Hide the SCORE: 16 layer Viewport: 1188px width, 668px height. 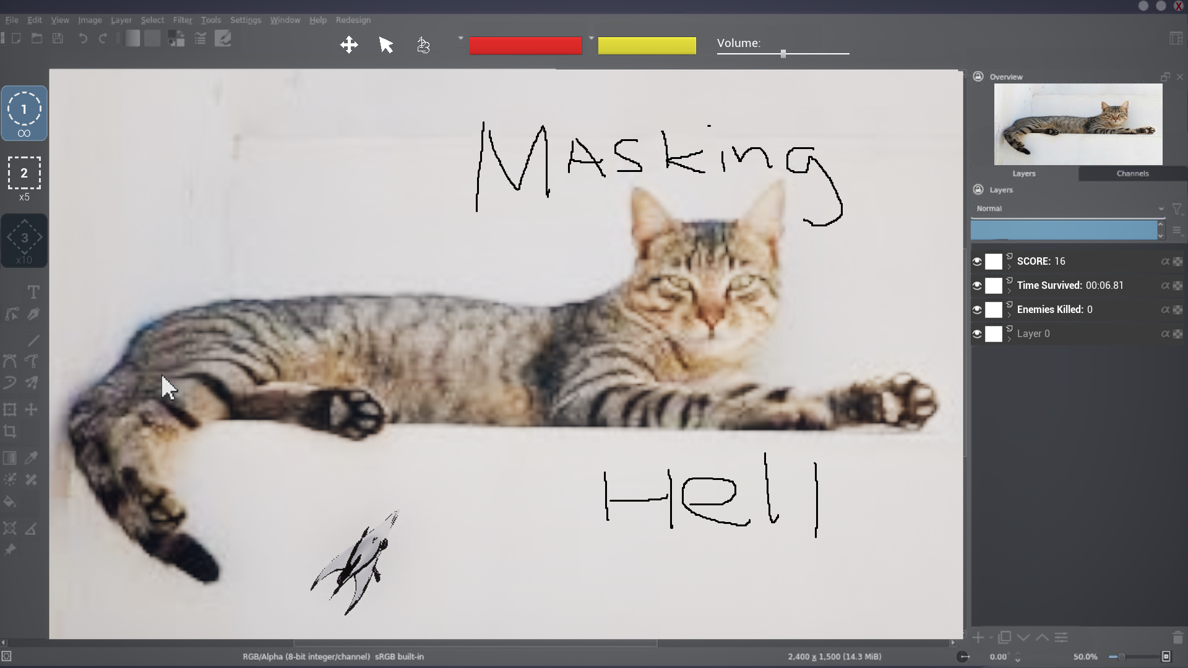coord(977,261)
